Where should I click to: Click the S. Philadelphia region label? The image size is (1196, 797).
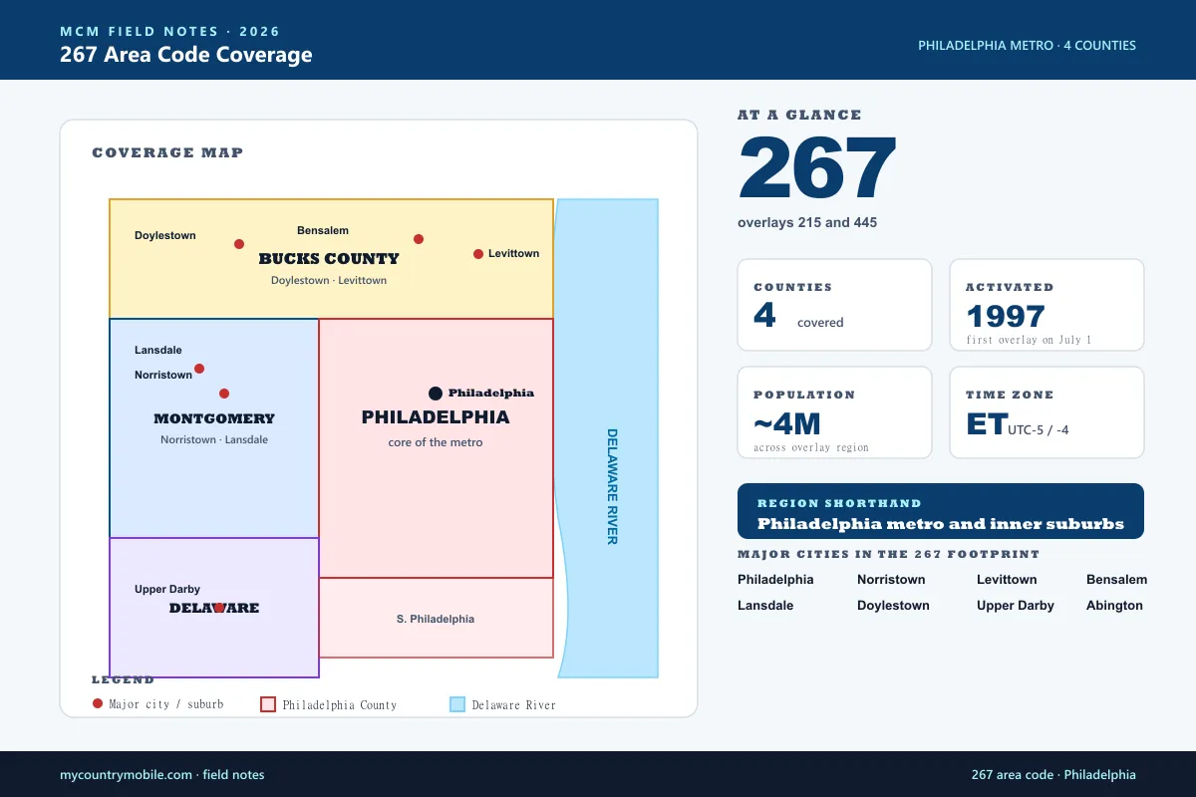point(436,619)
